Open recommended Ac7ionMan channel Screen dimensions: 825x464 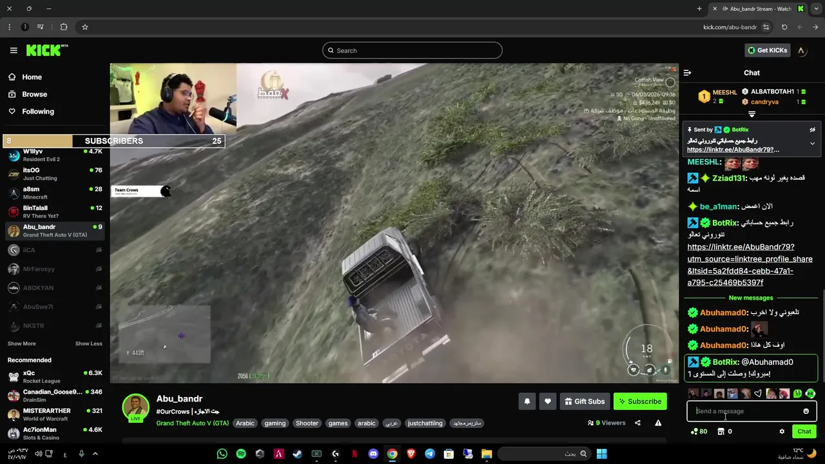click(x=55, y=433)
